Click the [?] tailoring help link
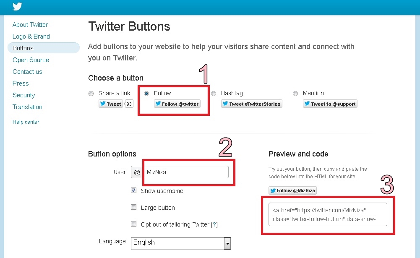The height and width of the screenshot is (258, 420). (214, 224)
